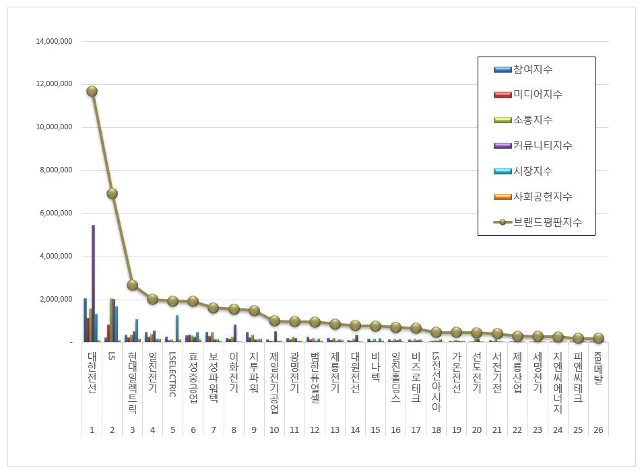Click the tall purple 대한전선 community bar
The image size is (644, 474).
[93, 283]
